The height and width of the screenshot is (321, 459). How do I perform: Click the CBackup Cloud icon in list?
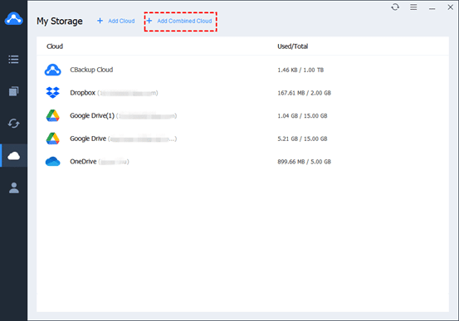52,70
